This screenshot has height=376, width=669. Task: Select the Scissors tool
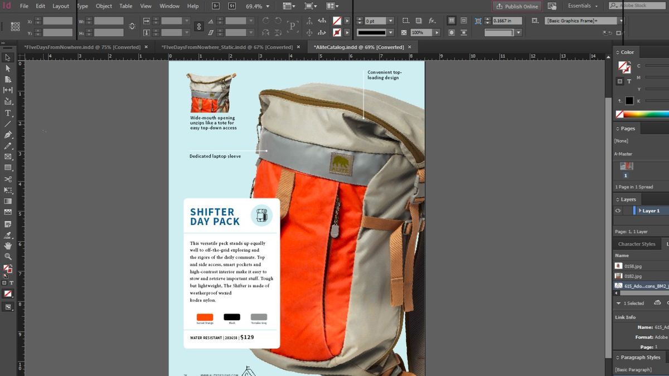[x=8, y=179]
